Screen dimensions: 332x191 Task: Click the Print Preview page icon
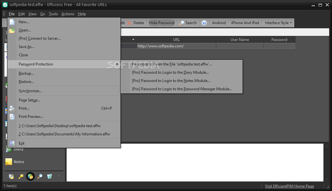click(12, 117)
